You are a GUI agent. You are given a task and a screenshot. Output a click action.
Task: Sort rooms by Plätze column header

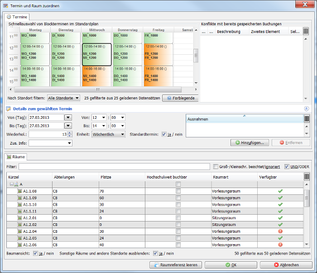[122, 177]
